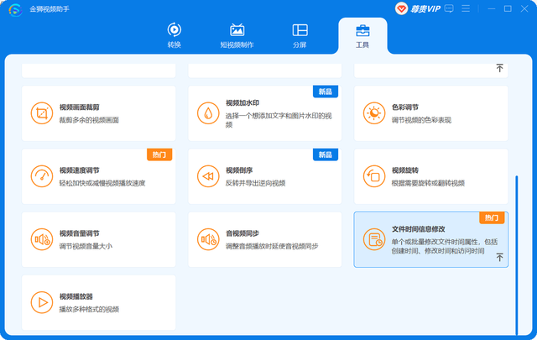Viewport: 537px width, 340px height.
Task: Click description 反转并导出逆向视频
Action: point(255,183)
